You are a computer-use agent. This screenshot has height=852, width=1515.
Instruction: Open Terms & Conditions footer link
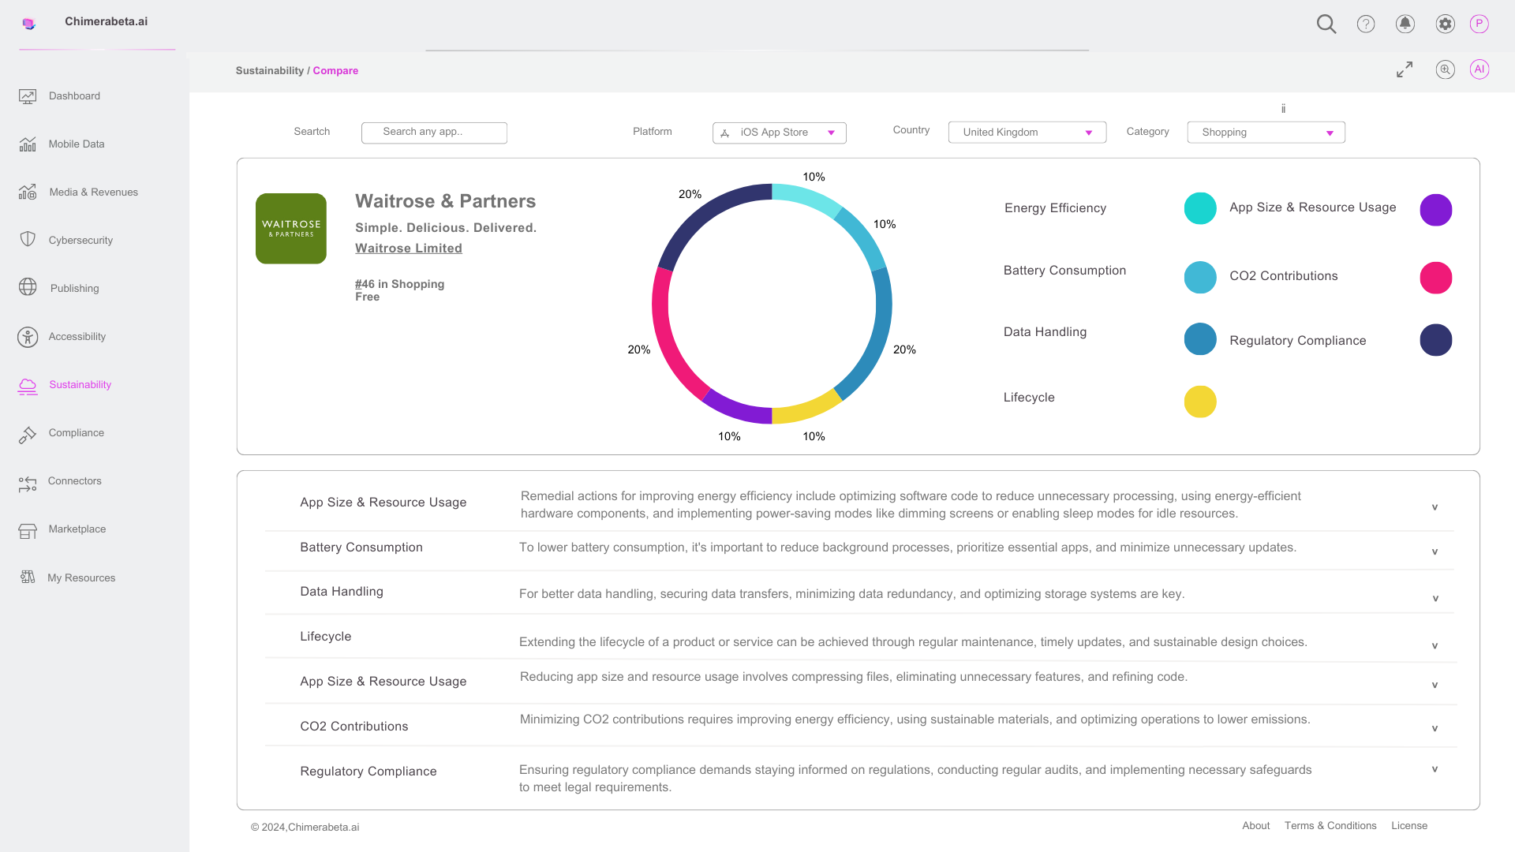click(1330, 826)
